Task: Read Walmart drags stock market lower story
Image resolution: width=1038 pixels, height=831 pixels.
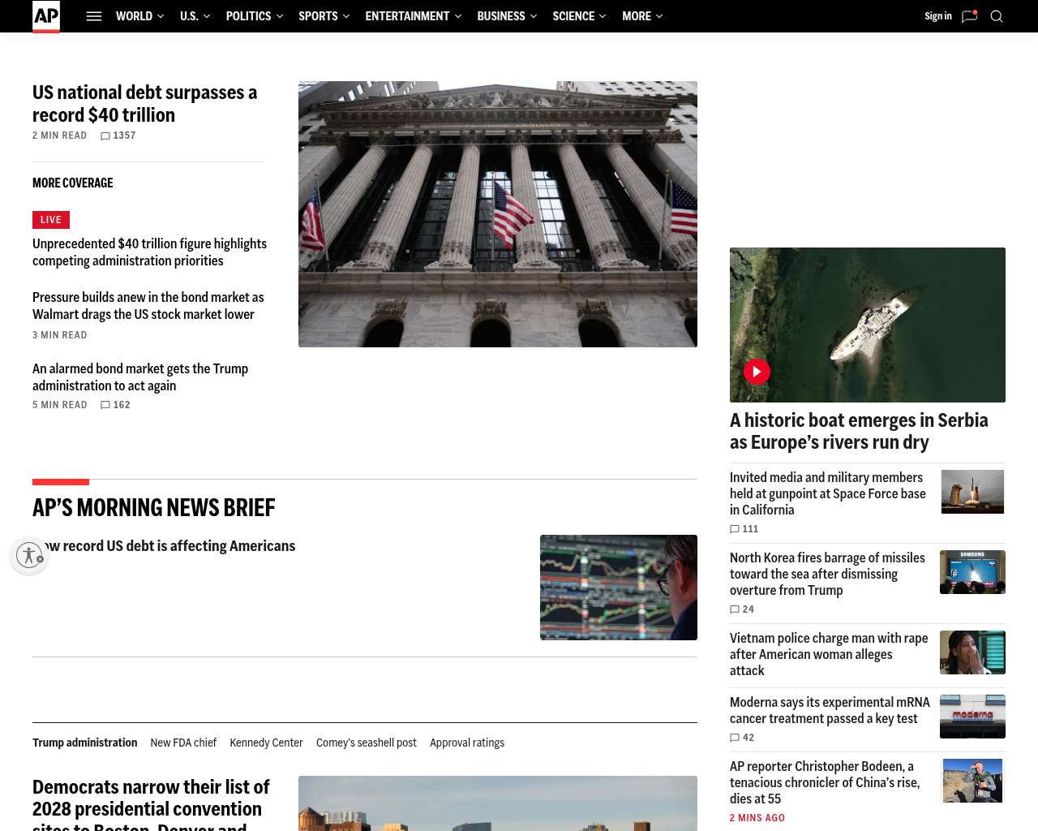Action: click(148, 306)
